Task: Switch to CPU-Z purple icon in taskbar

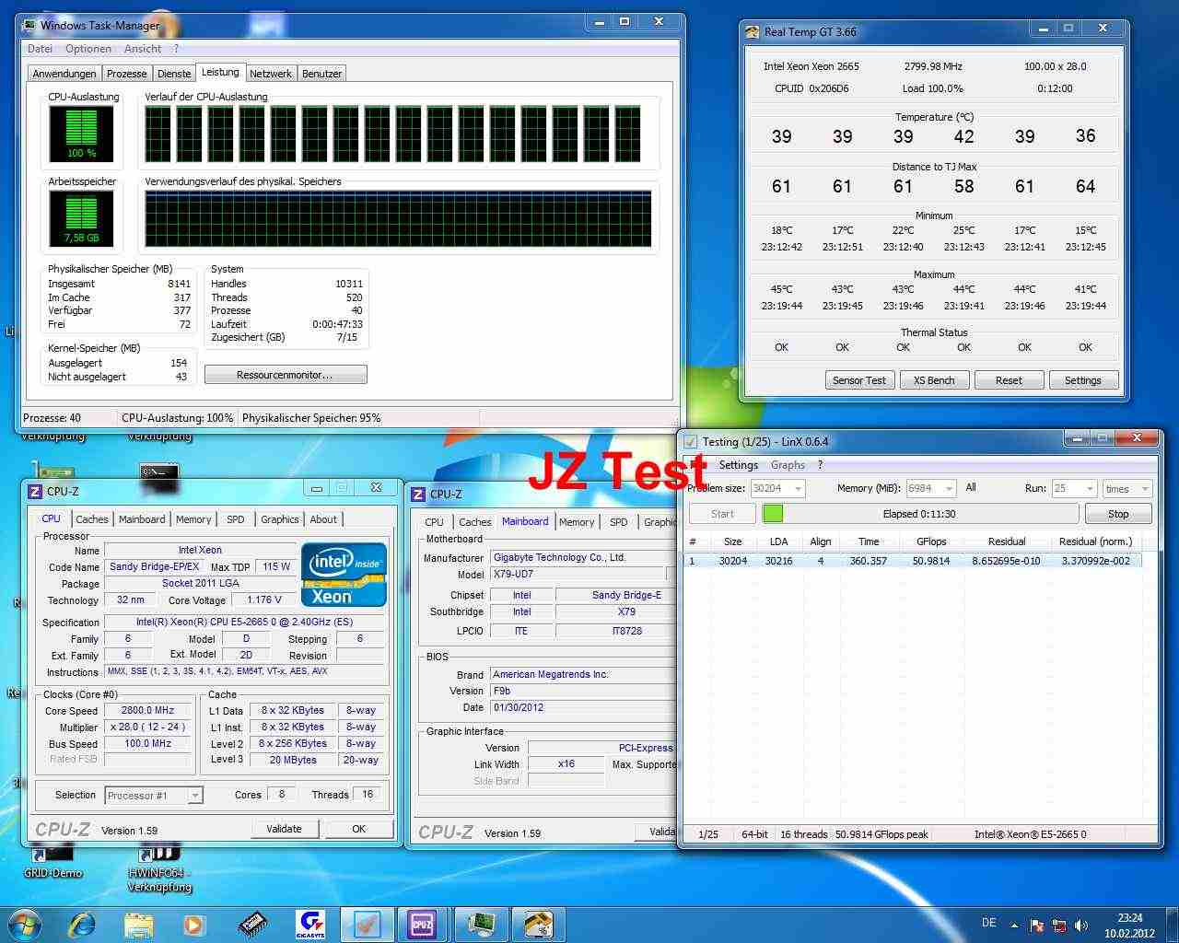Action: pos(422,925)
